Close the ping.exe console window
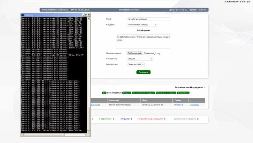 point(89,15)
